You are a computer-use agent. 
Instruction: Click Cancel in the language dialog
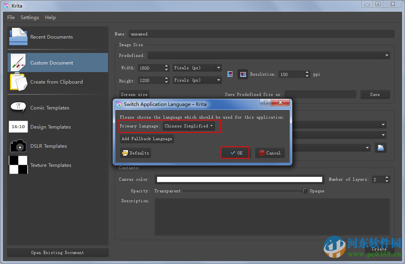click(270, 153)
